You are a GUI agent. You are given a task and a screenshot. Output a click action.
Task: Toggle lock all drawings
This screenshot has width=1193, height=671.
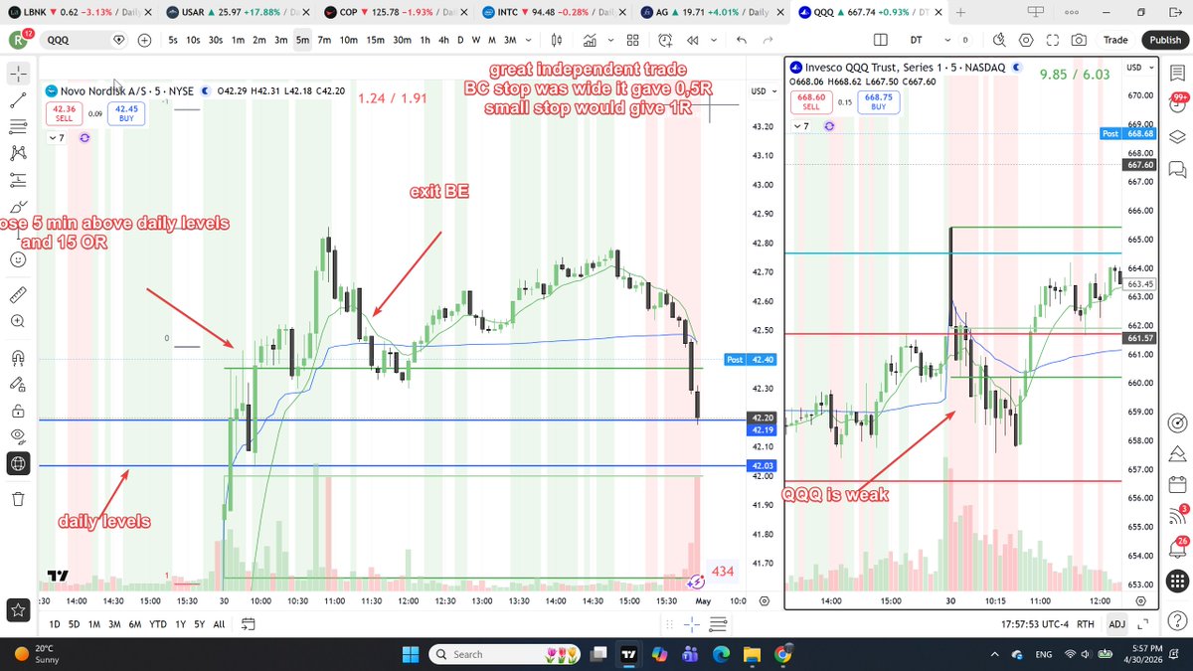[x=18, y=411]
